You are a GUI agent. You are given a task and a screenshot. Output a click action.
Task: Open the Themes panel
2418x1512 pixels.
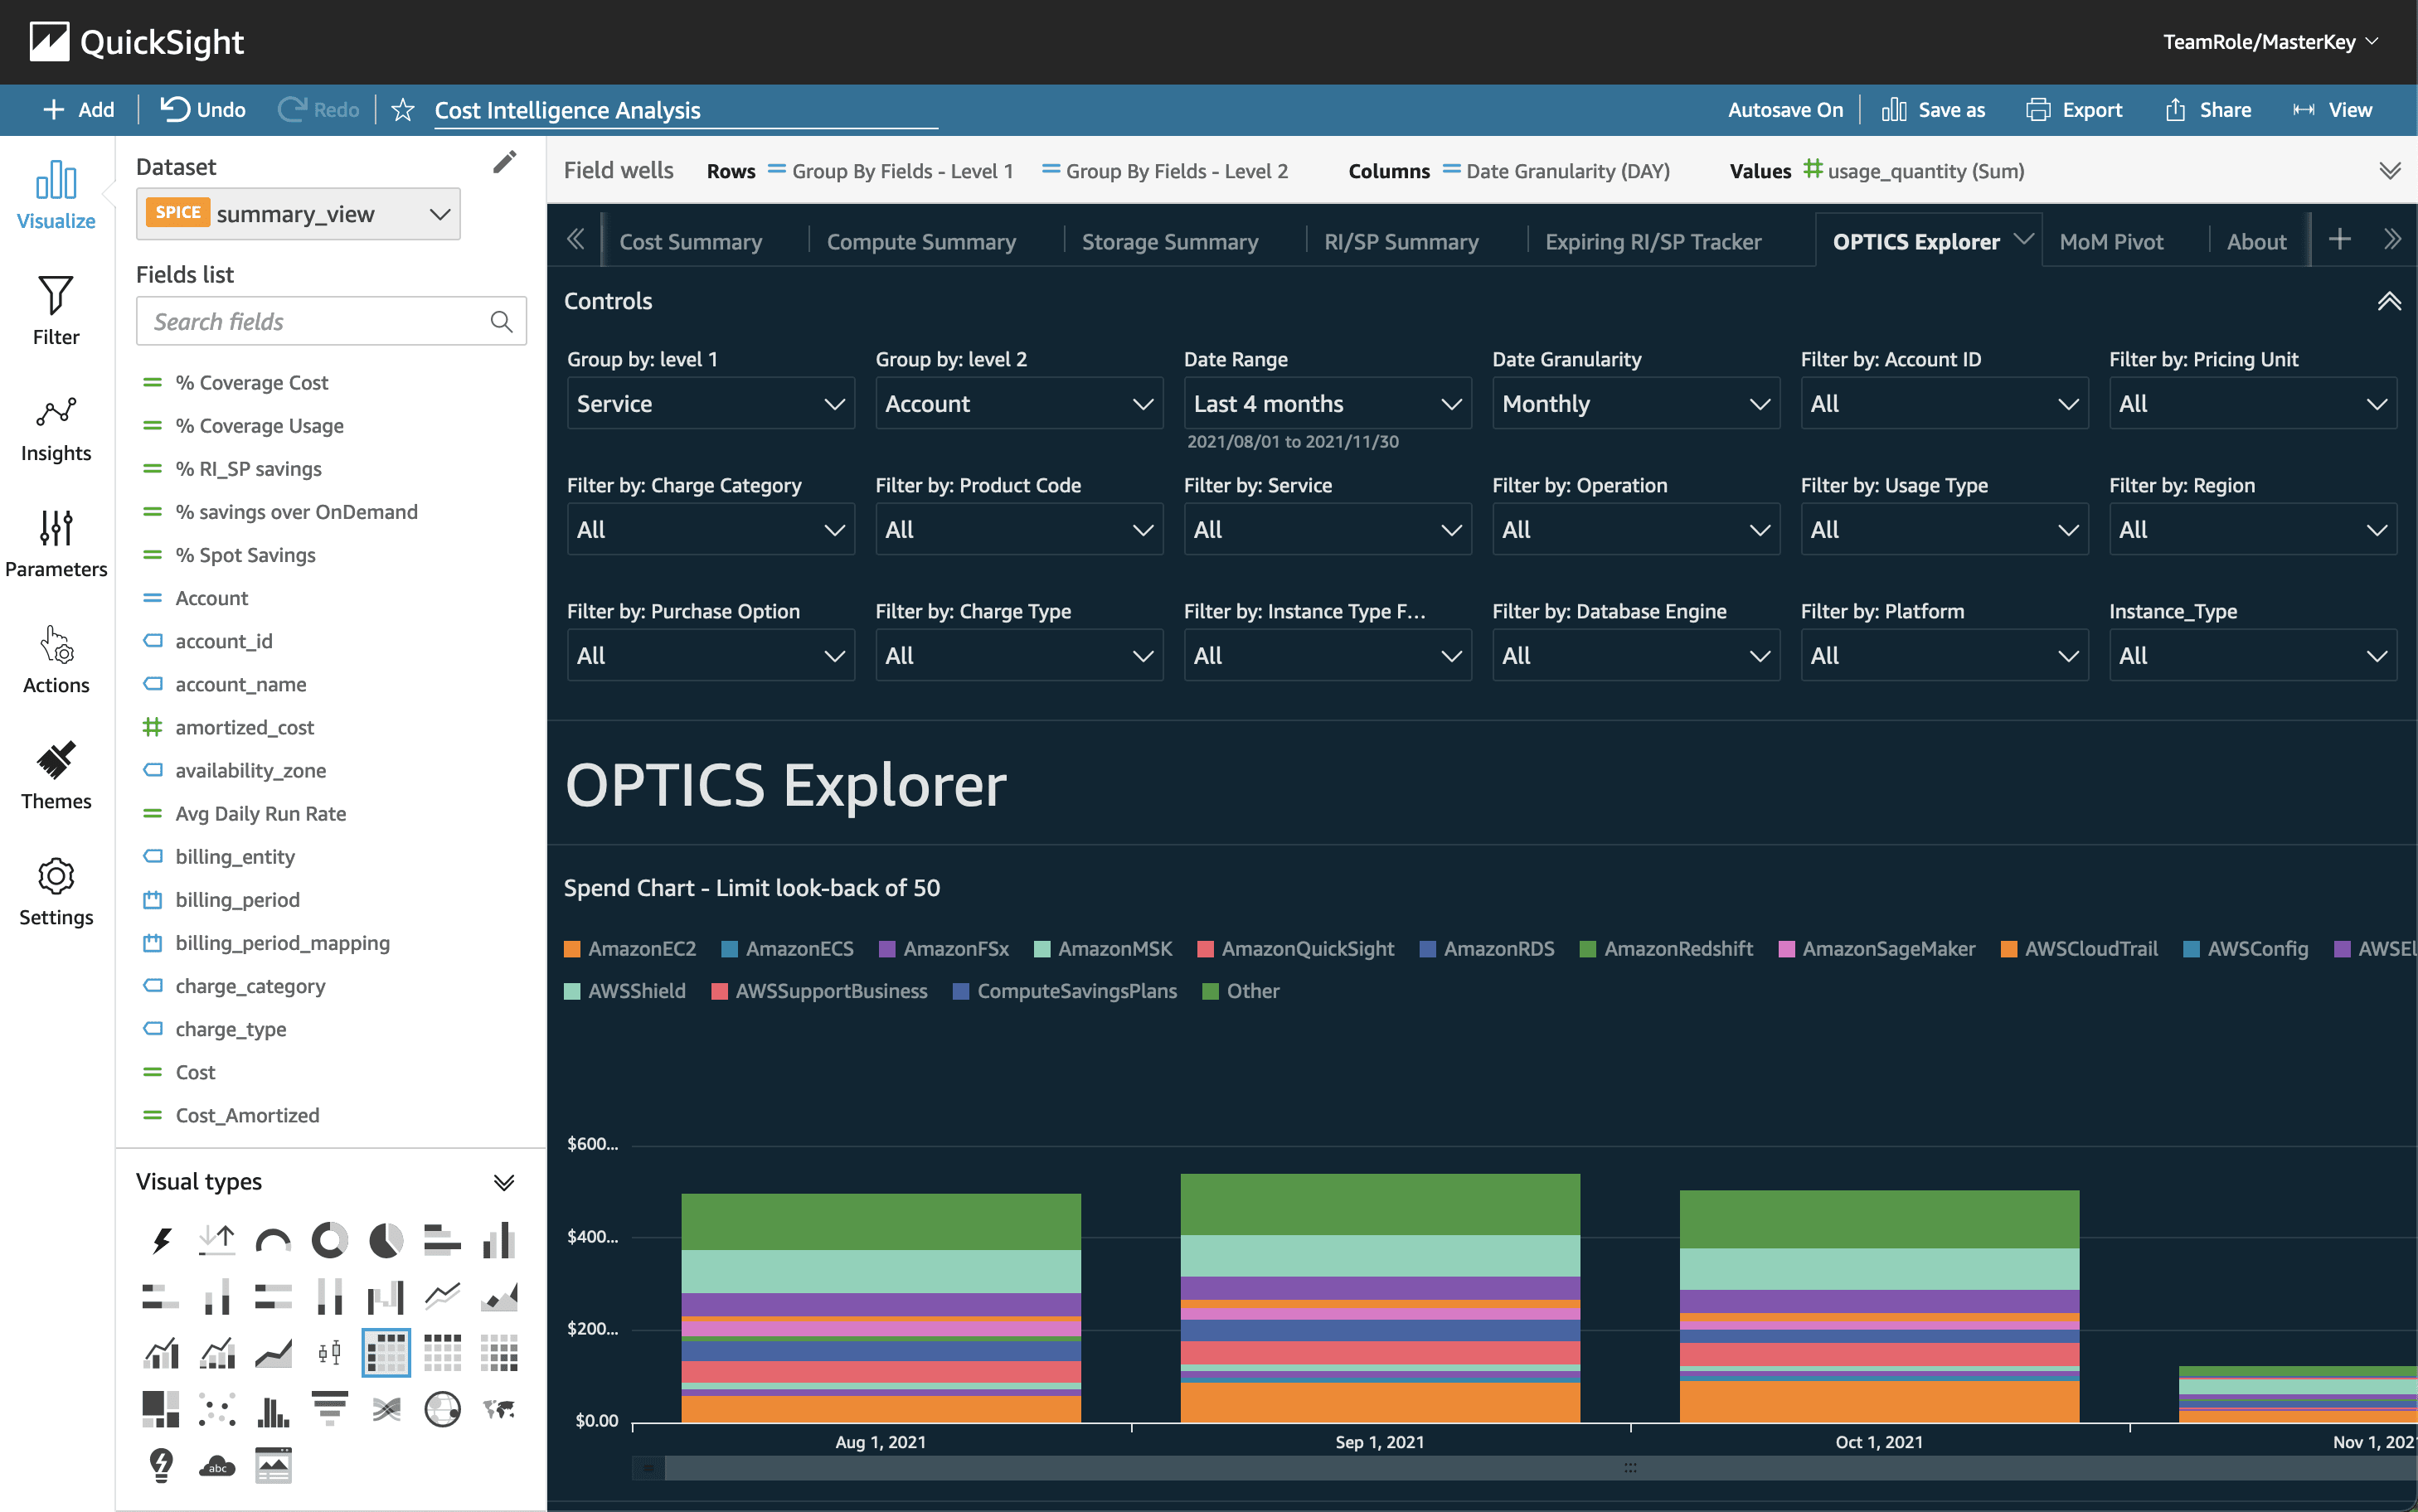(x=56, y=775)
